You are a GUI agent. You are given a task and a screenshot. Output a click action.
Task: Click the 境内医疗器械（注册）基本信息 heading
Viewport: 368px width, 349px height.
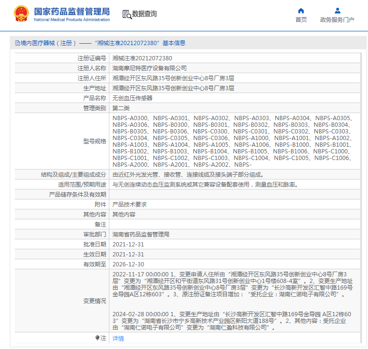103,43
